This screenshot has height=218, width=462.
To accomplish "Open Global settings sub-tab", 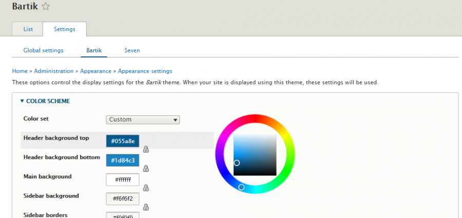I will 43,50.
